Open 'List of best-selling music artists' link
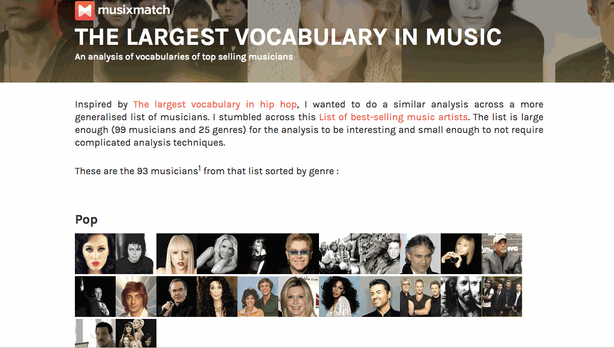 click(393, 117)
